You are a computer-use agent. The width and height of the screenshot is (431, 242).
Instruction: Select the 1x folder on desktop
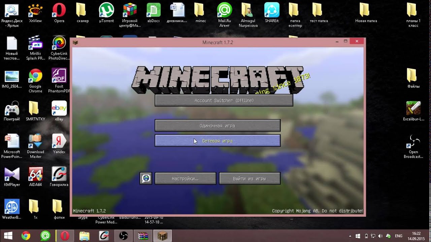pos(35,209)
